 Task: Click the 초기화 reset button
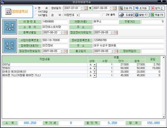tap(142, 8)
